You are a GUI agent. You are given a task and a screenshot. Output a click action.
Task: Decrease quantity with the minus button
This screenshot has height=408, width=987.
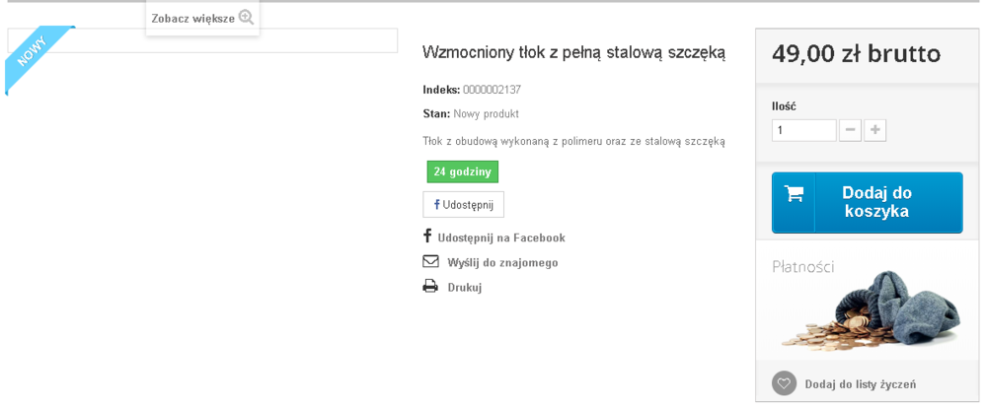pyautogui.click(x=850, y=131)
